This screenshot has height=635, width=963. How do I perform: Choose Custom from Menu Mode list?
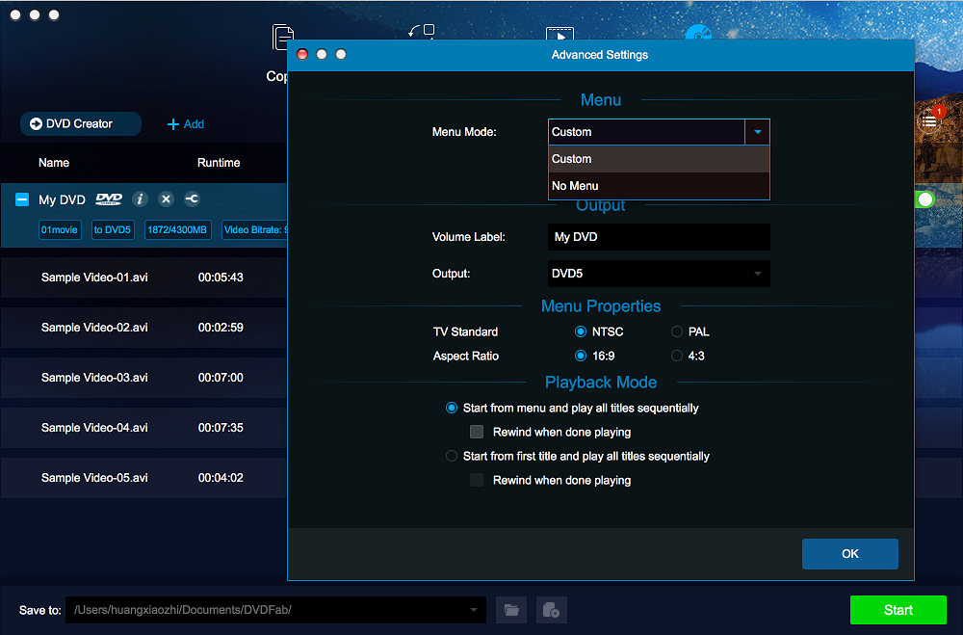659,159
